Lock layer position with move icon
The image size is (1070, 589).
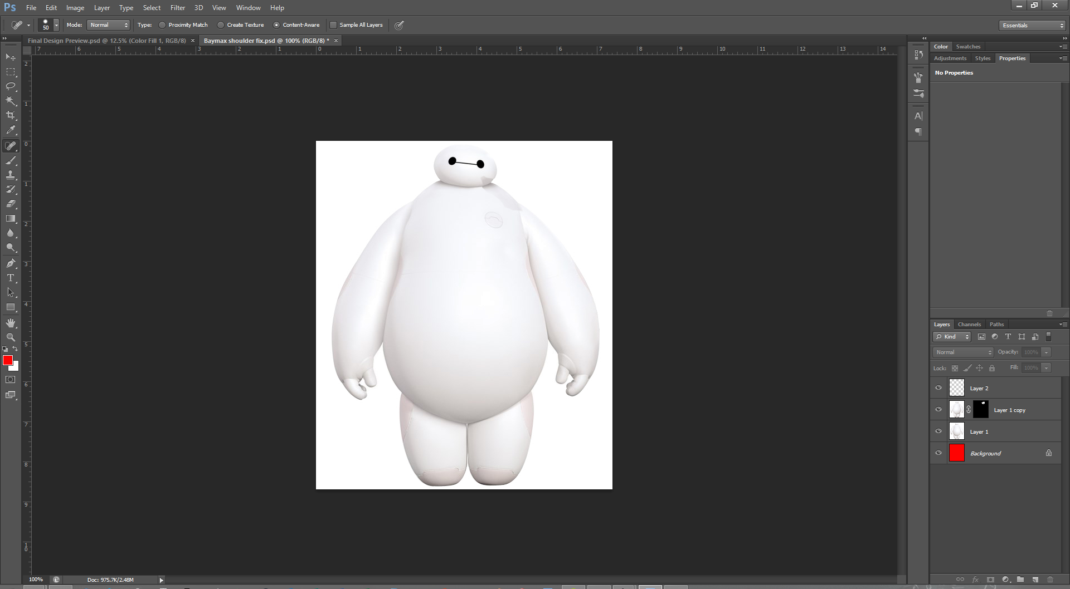[x=979, y=368]
